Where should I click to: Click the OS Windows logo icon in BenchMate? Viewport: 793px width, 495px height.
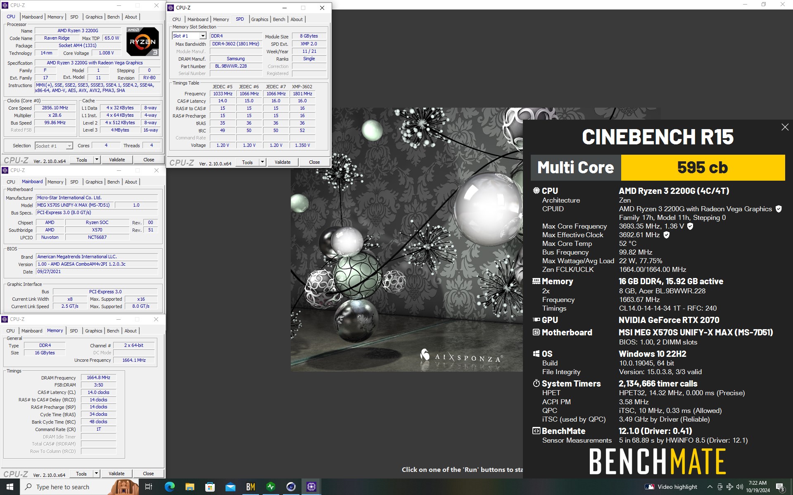pyautogui.click(x=536, y=354)
